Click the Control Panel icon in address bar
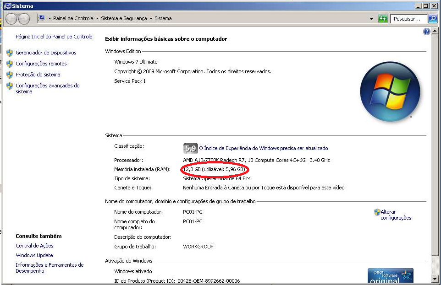This screenshot has height=285, width=441. (42, 18)
